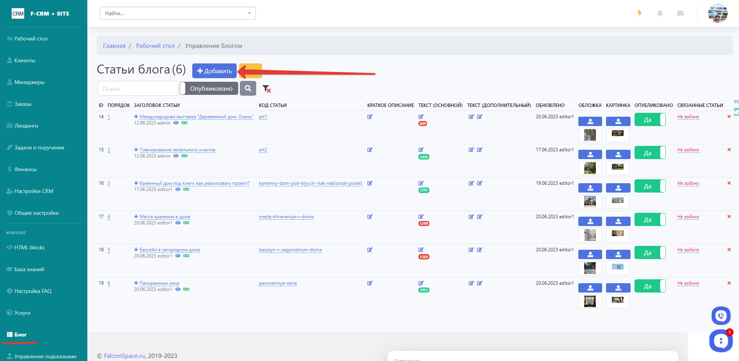
Task: Expand the 'Панорамные окна' row plus icon
Action: 136,283
